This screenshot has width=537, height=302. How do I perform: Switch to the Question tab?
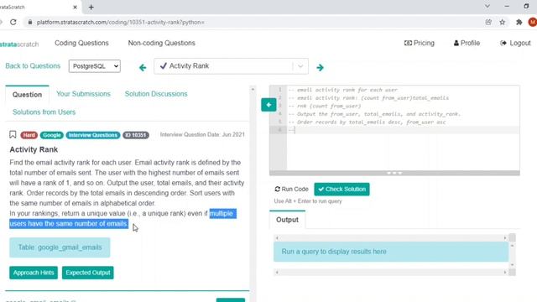click(27, 95)
